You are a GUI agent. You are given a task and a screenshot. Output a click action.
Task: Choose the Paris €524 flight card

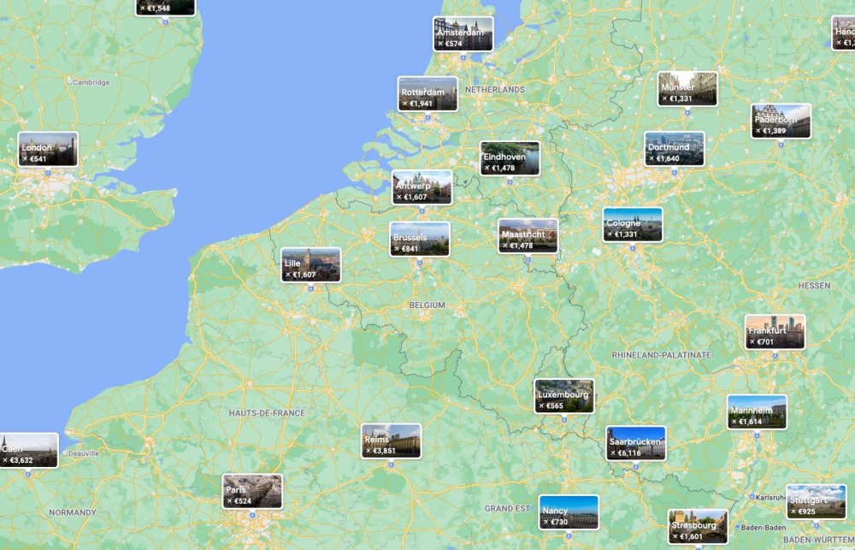[252, 492]
